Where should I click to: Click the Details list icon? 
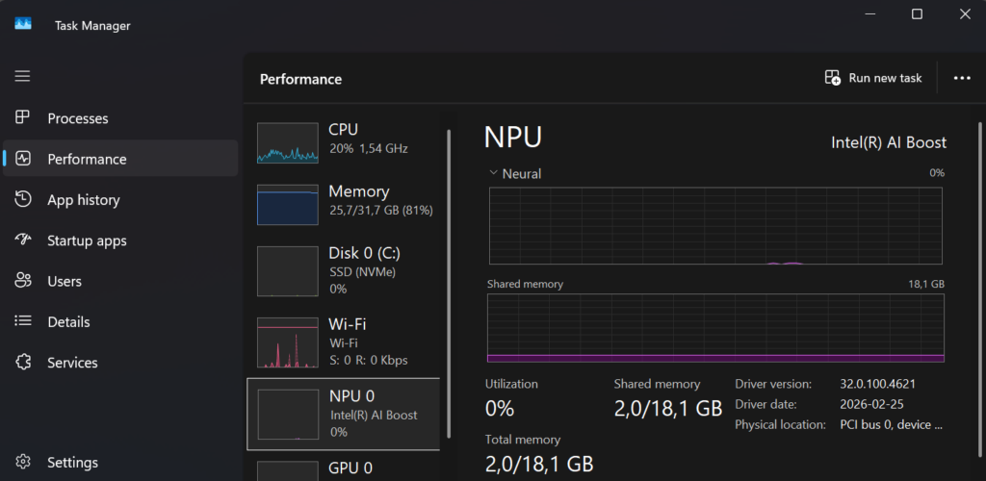pos(23,321)
